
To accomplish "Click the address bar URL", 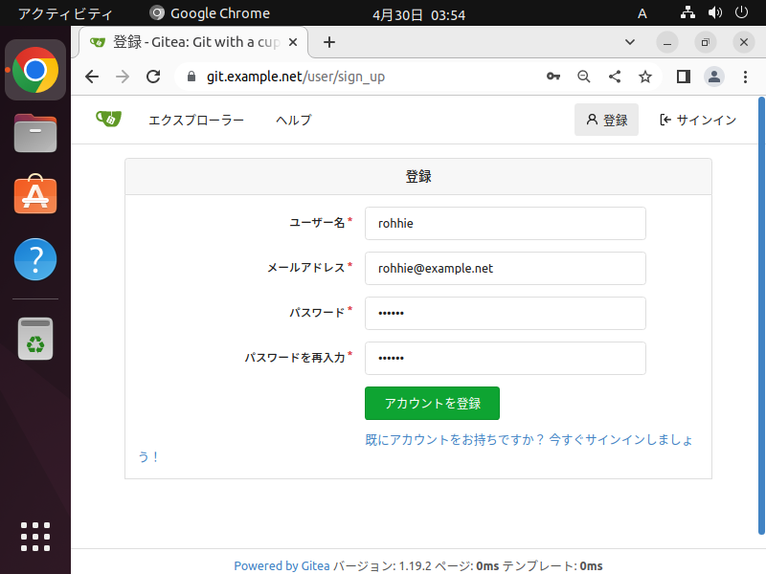I will (296, 77).
